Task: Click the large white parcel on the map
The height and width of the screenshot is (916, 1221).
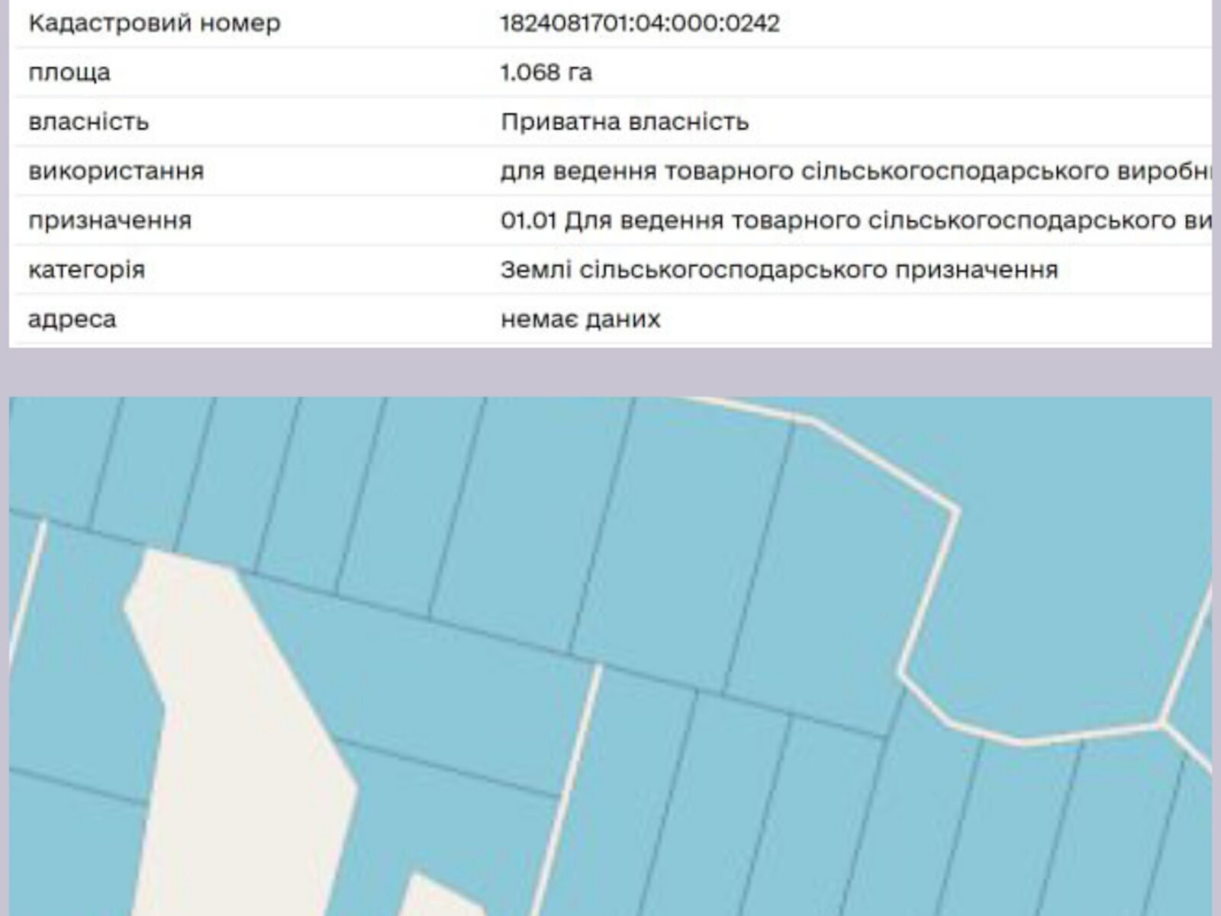Action: coord(240,733)
